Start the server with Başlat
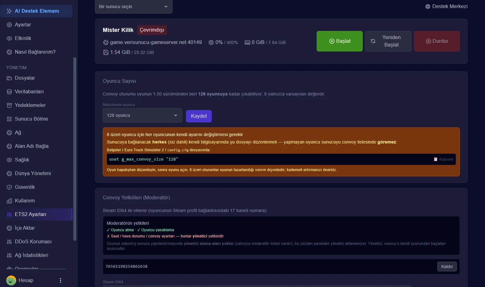 [340, 41]
